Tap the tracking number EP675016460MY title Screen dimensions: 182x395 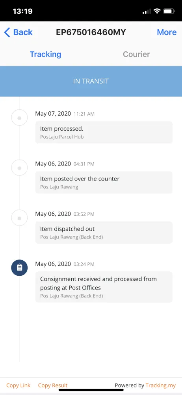tap(91, 32)
